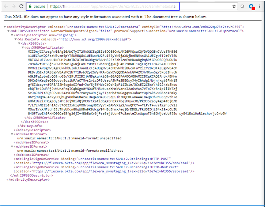The image size is (265, 207).
Task: Collapse the ds:X509Certificate node
Action: 22,47
